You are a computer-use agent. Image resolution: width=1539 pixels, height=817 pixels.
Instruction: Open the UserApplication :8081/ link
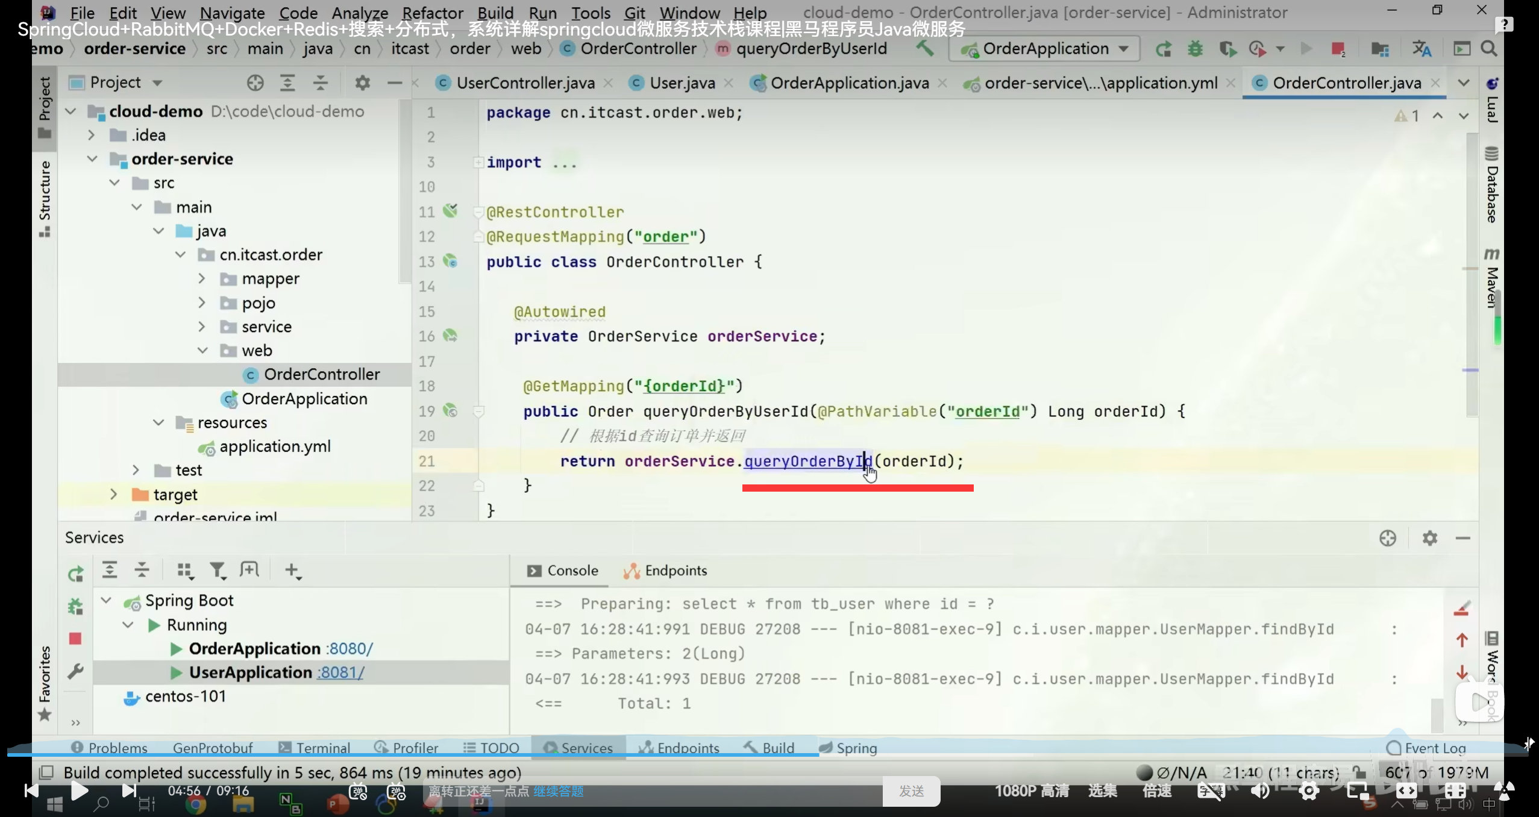(x=341, y=672)
